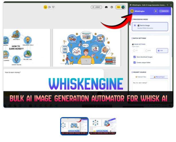Open the person-at-laptop generated image
Image resolution: width=176 pixels, height=142 pixels.
point(87,48)
